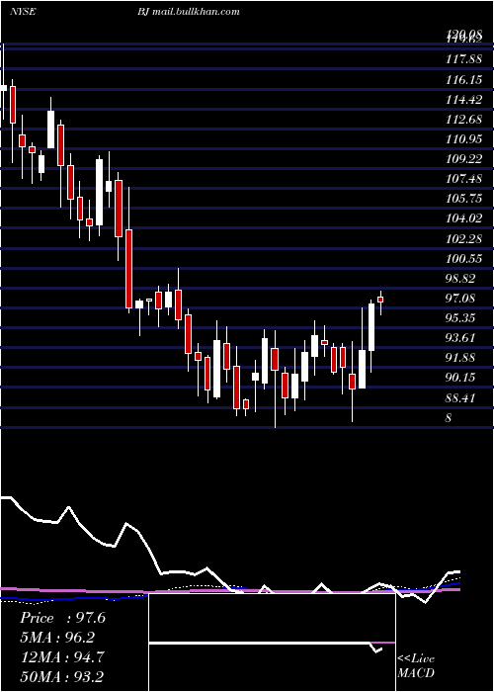Click the 12MA : 94.7 readout
This screenshot has height=692, width=494.
click(61, 656)
